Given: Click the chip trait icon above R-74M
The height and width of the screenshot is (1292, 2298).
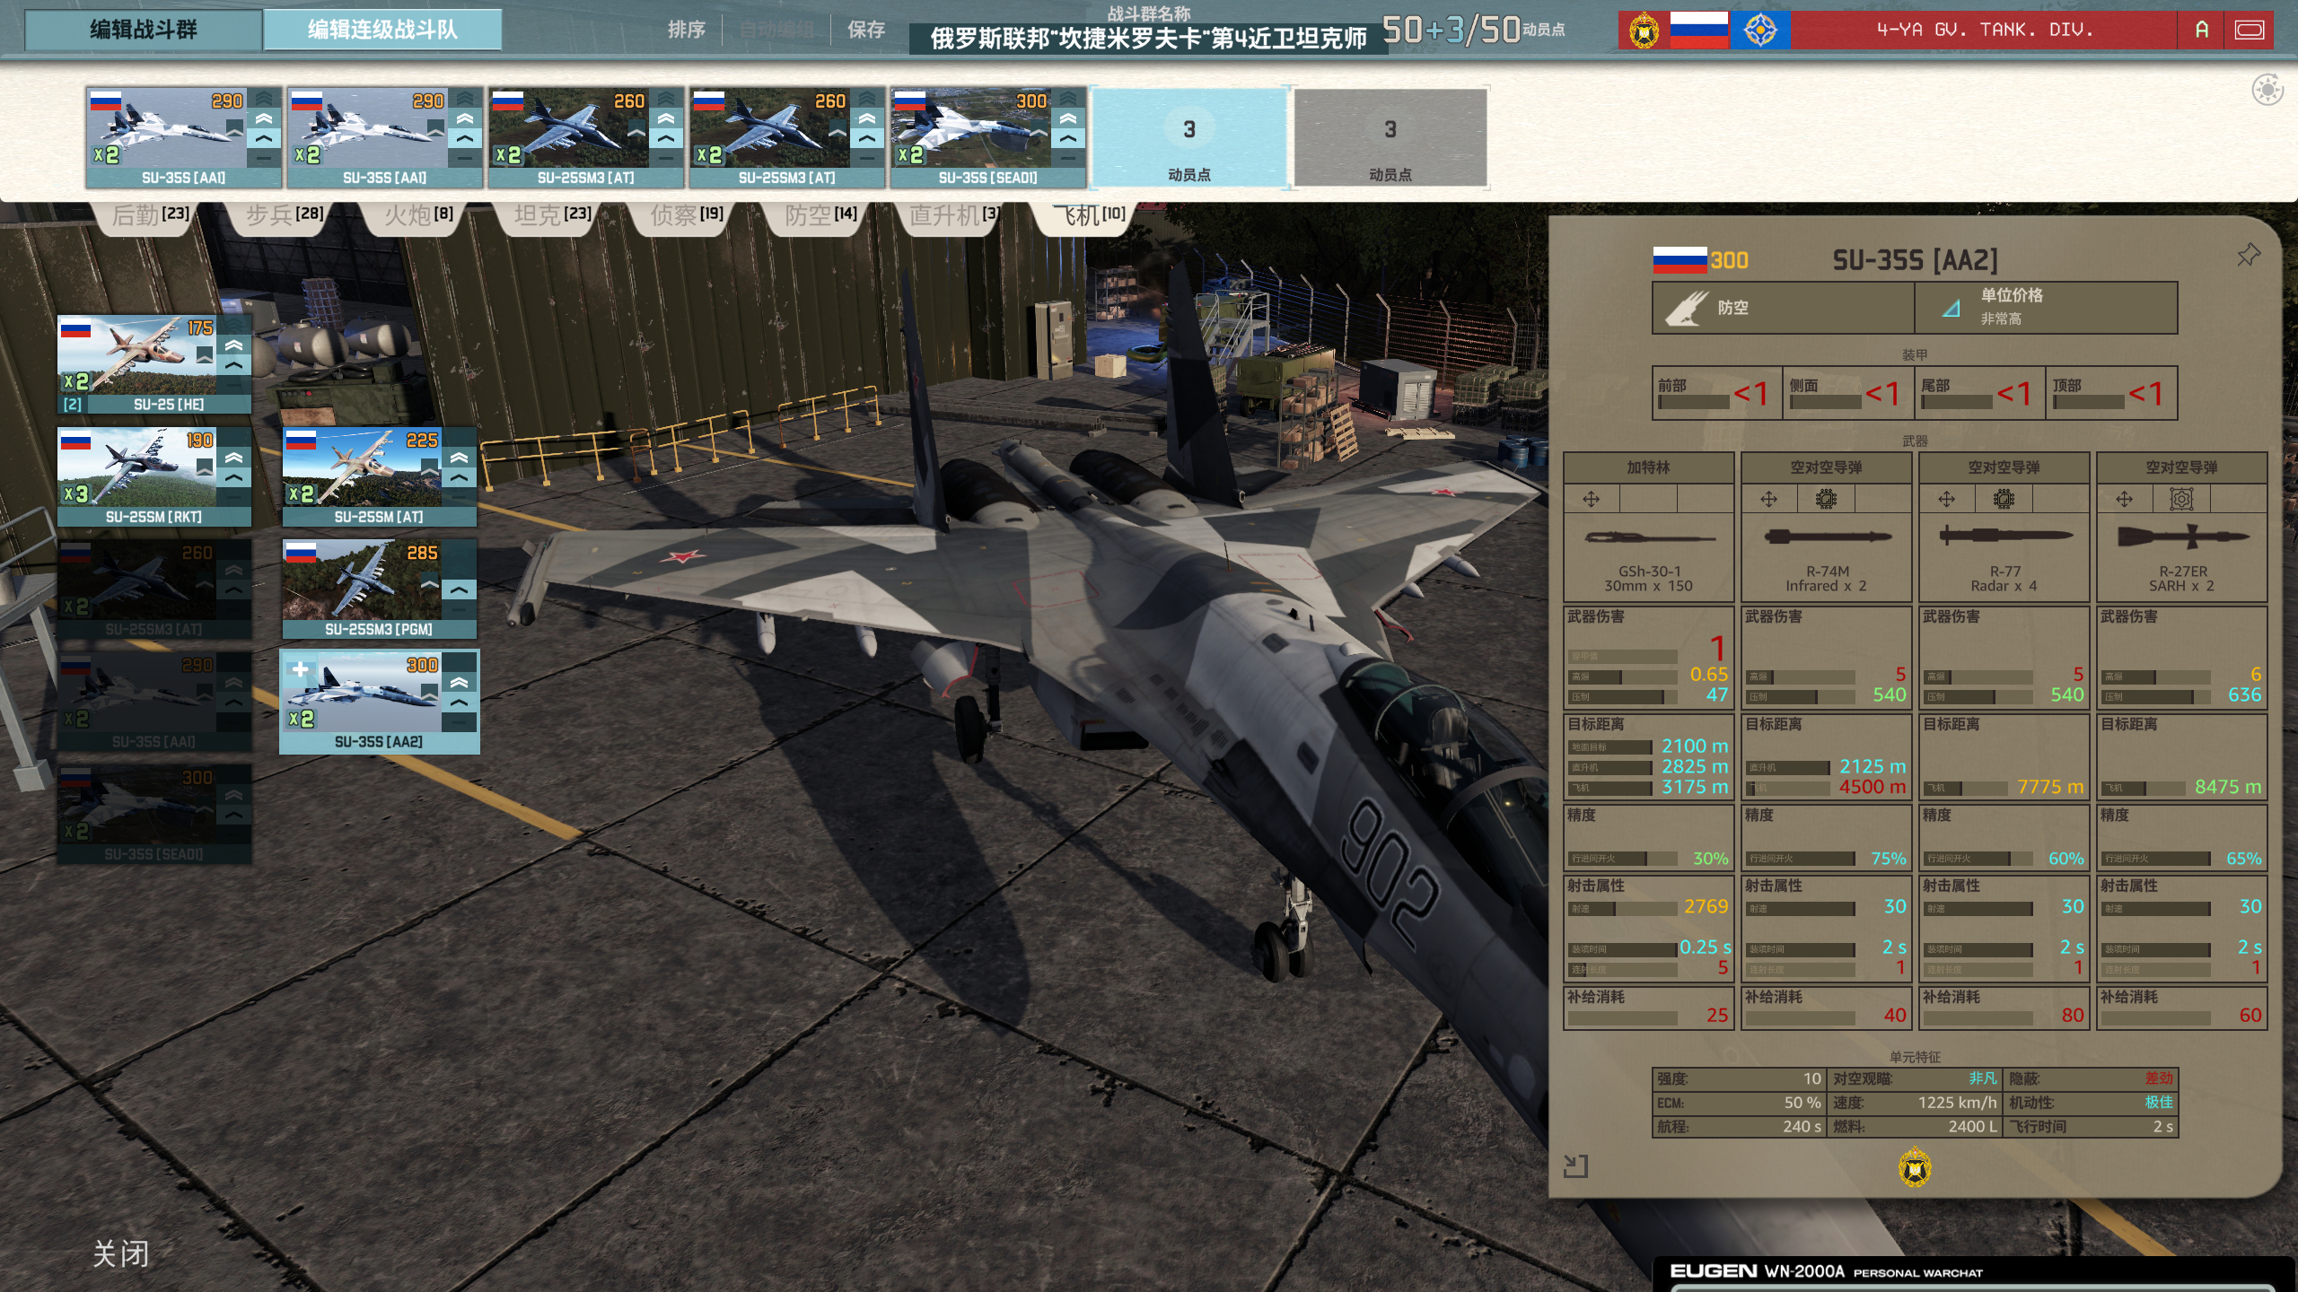Looking at the screenshot, I should tap(1826, 499).
